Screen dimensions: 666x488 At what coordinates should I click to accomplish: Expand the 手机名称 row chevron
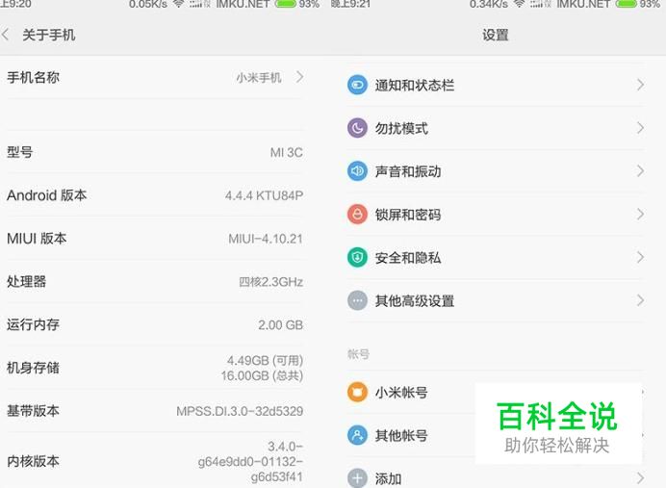300,77
